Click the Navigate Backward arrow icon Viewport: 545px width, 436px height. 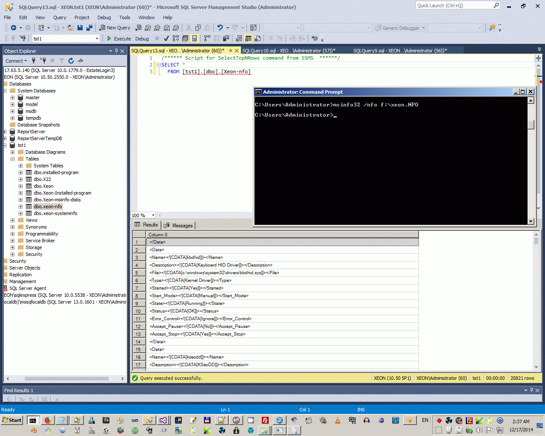point(14,28)
